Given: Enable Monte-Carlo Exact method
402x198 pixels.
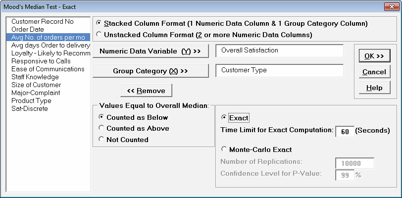Looking at the screenshot, I should point(225,149).
